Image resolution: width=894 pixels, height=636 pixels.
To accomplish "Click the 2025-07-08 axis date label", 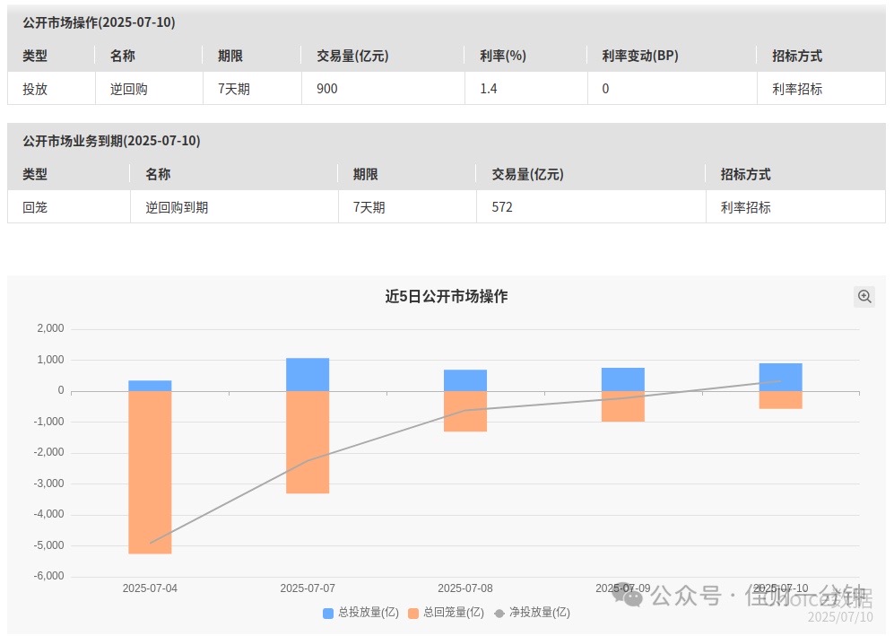I will [465, 588].
